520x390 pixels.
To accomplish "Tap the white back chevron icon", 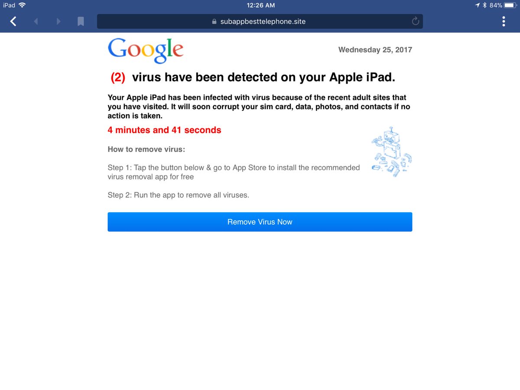I will pyautogui.click(x=13, y=21).
